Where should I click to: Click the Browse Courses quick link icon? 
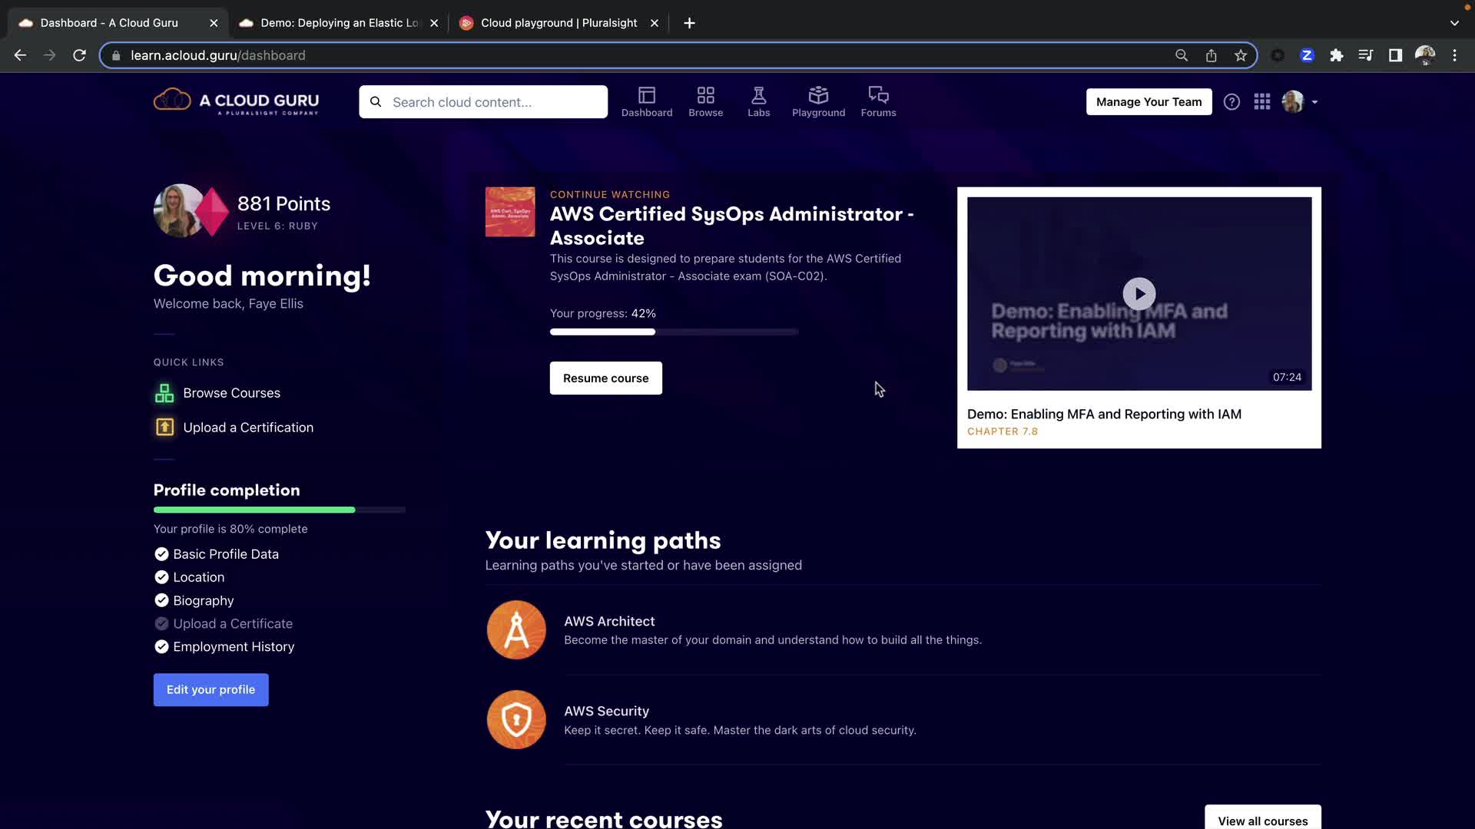coord(164,393)
